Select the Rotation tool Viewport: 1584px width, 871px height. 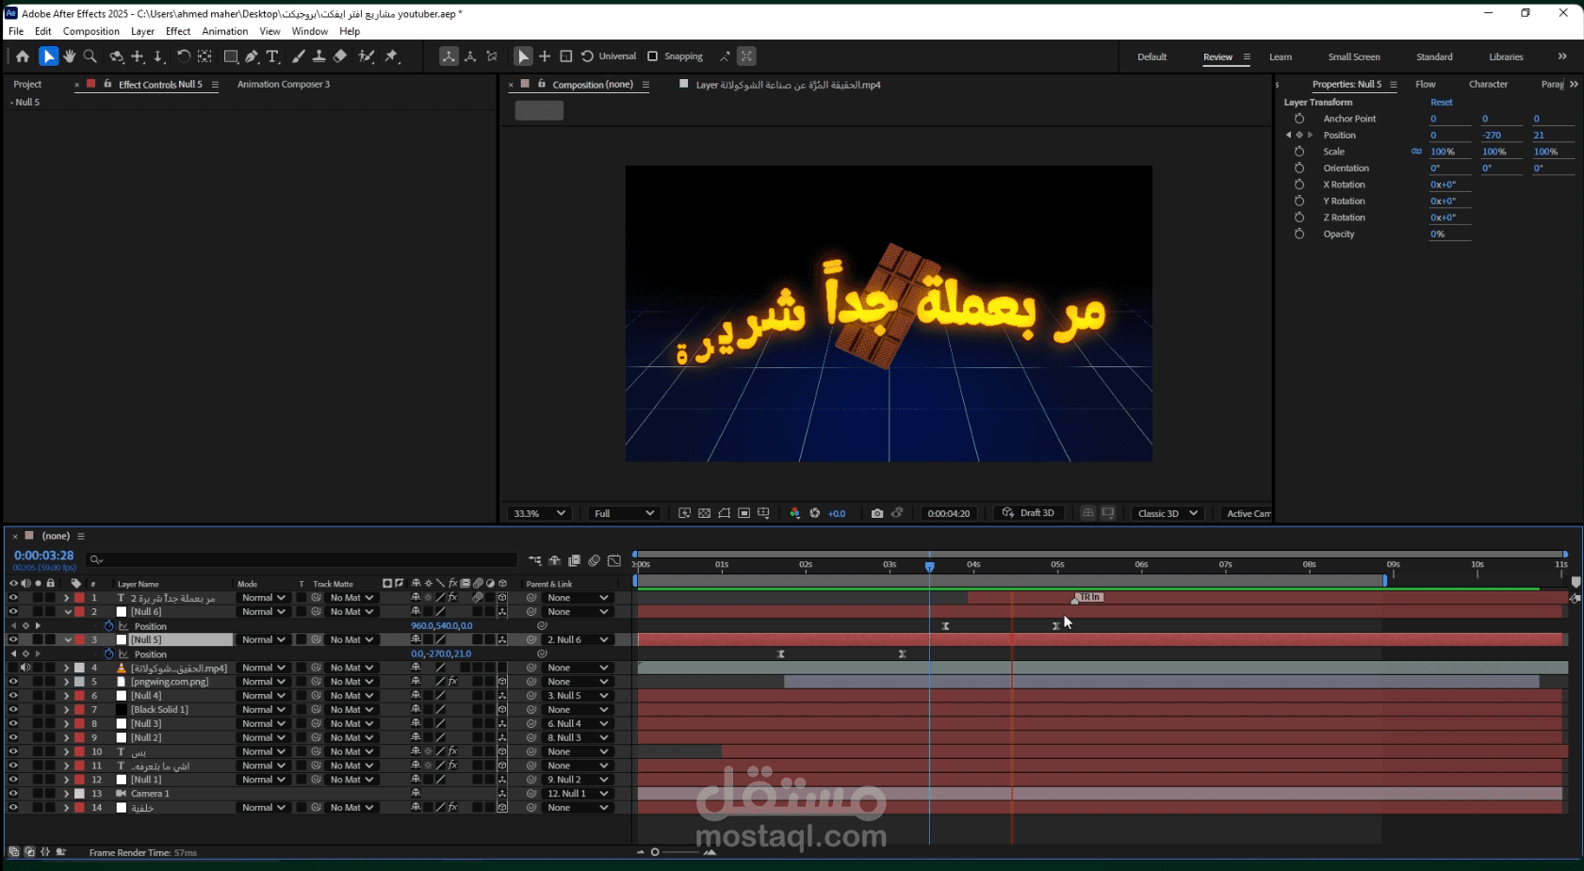point(184,56)
